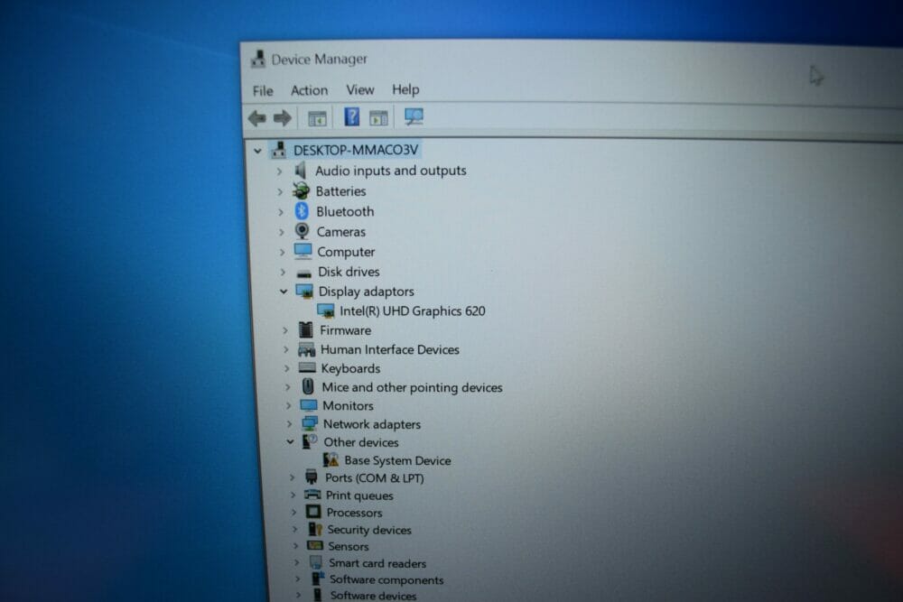This screenshot has width=903, height=602.
Task: Open the blue question mark Help icon
Action: [351, 116]
